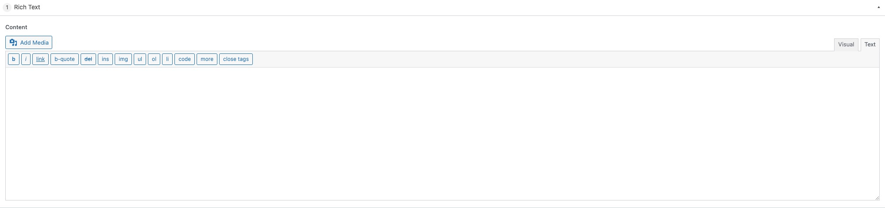885x208 pixels.
Task: Switch to the Visual editor tab
Action: [x=846, y=45]
